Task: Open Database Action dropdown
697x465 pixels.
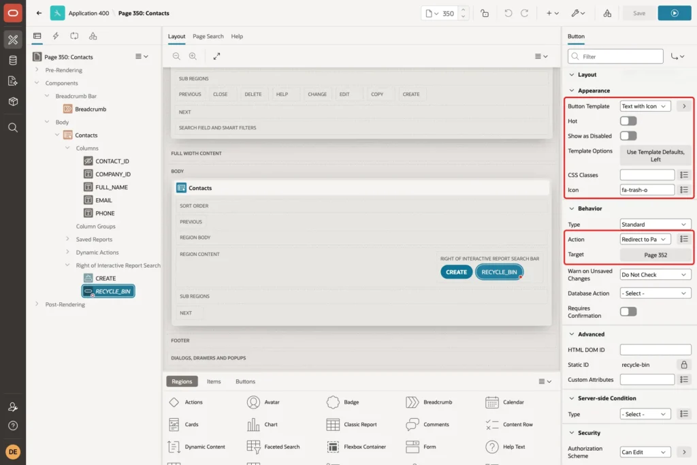Action: pos(655,293)
